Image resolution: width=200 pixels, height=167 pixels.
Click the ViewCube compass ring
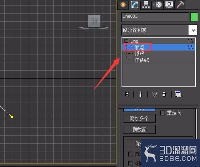94,28
